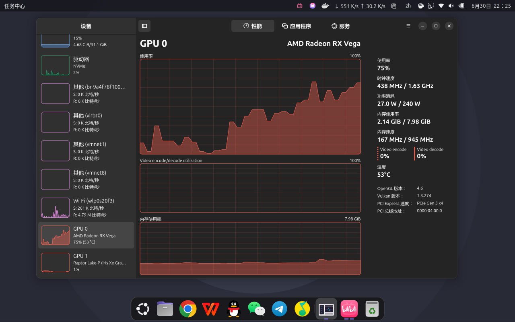The height and width of the screenshot is (322, 515).
Task: Open the 服务 tab
Action: pos(340,26)
